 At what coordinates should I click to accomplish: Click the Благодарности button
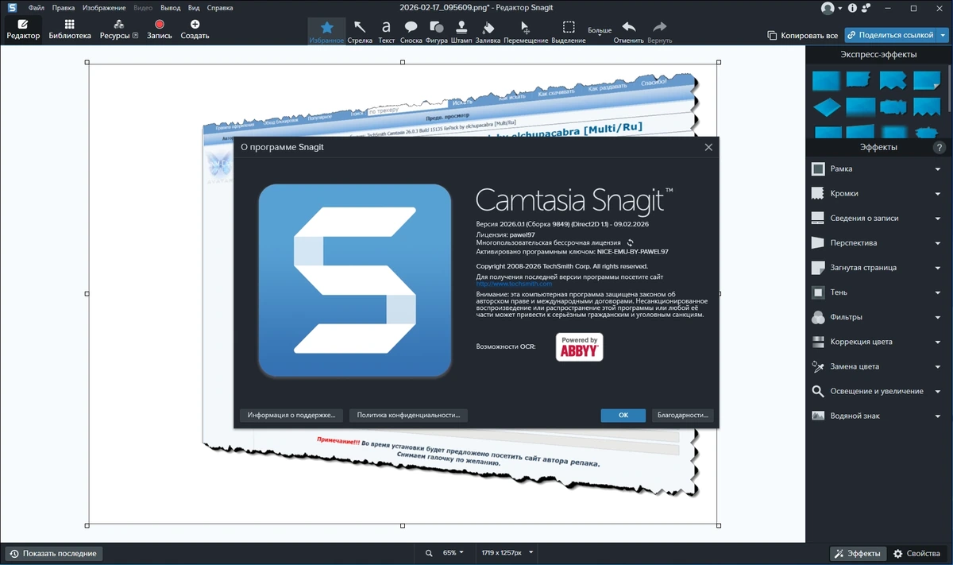click(x=683, y=415)
